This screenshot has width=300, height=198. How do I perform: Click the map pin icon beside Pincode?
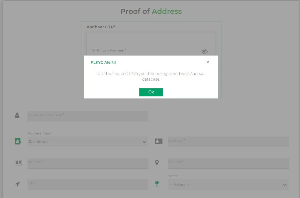tap(157, 163)
